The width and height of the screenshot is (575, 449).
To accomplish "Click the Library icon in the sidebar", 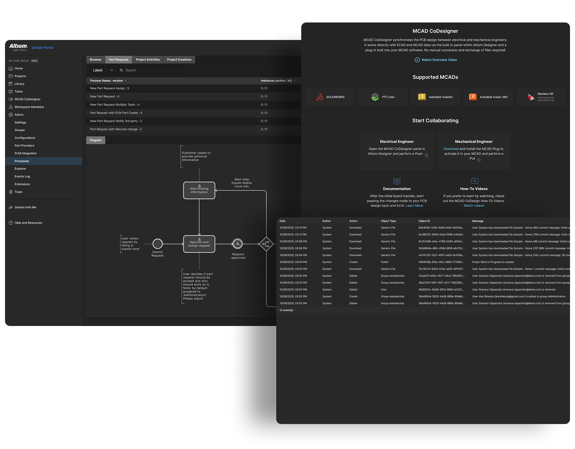I will tap(11, 84).
